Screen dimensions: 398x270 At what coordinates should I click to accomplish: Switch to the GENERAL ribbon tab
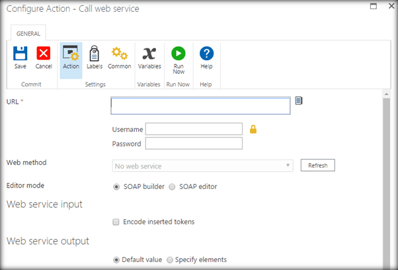pyautogui.click(x=28, y=33)
